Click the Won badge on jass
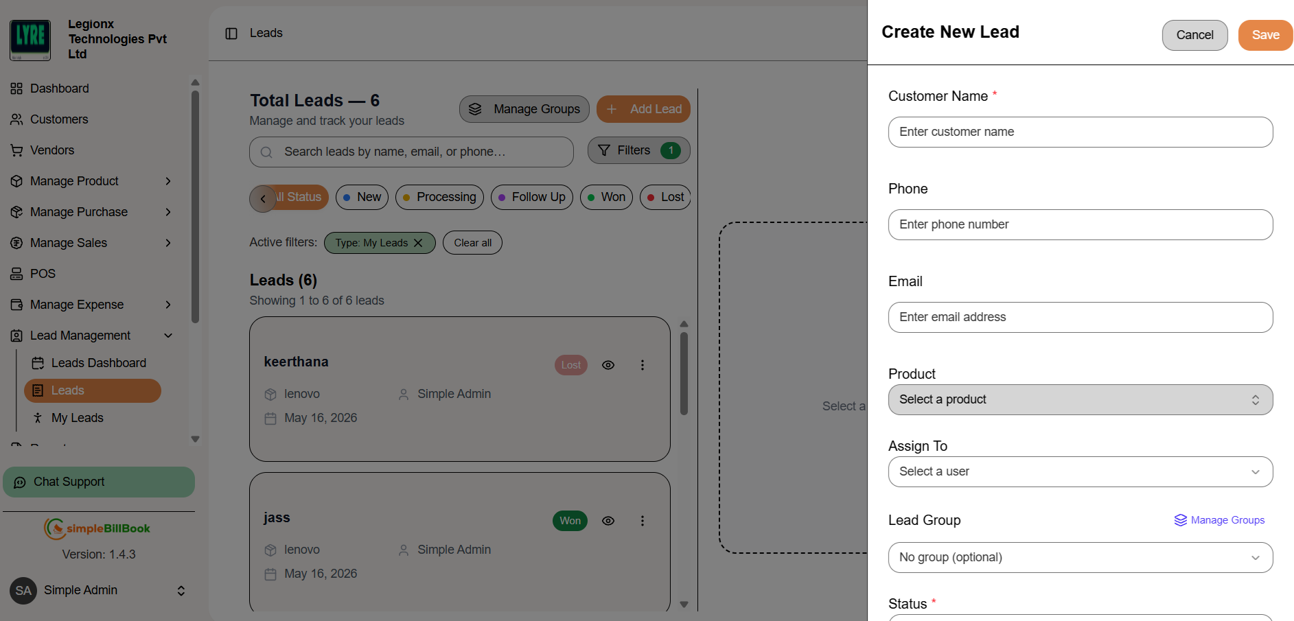The image size is (1294, 621). (570, 521)
